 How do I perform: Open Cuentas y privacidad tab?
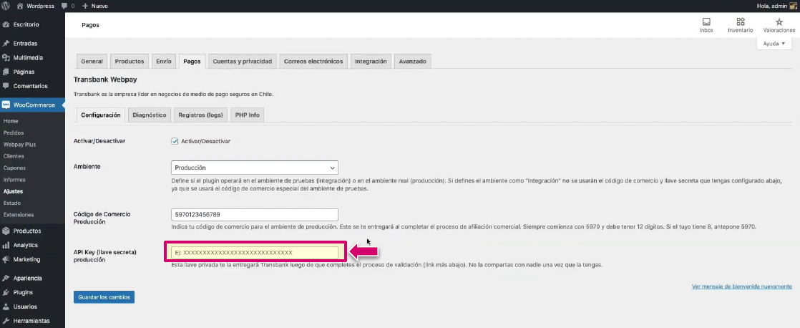pos(243,62)
